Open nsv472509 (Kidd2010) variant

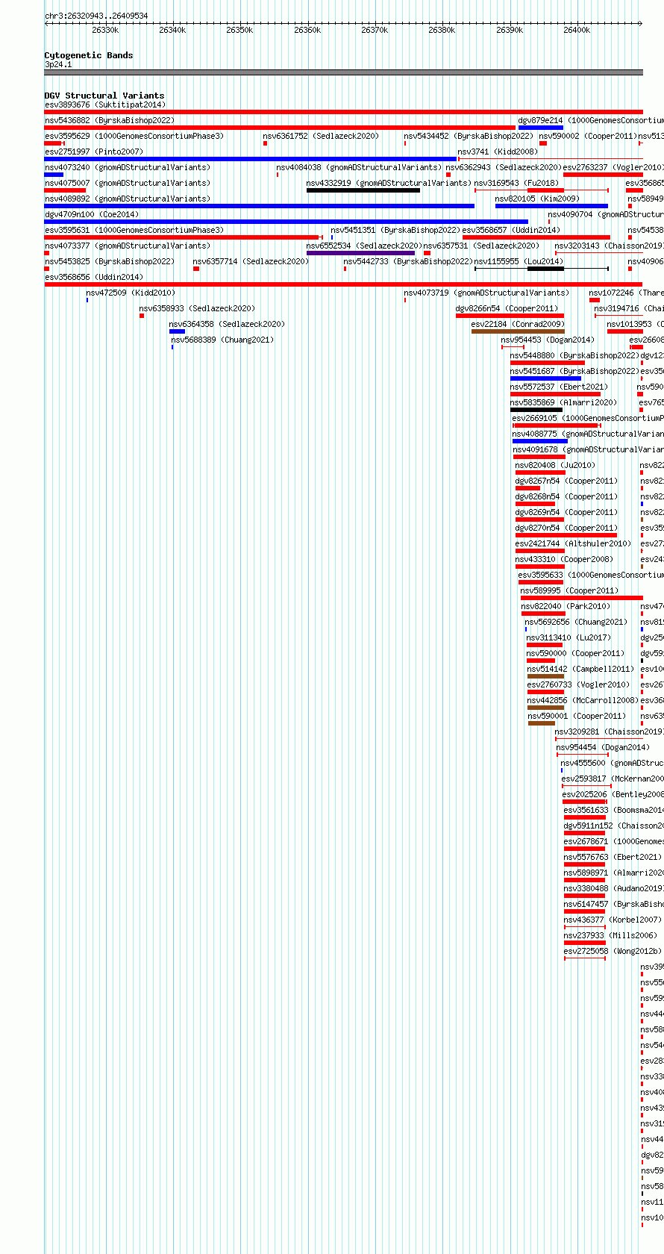pos(131,293)
